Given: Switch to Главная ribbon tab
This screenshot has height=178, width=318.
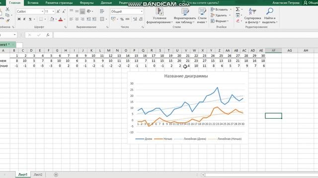Looking at the screenshot, I should pos(15,3).
